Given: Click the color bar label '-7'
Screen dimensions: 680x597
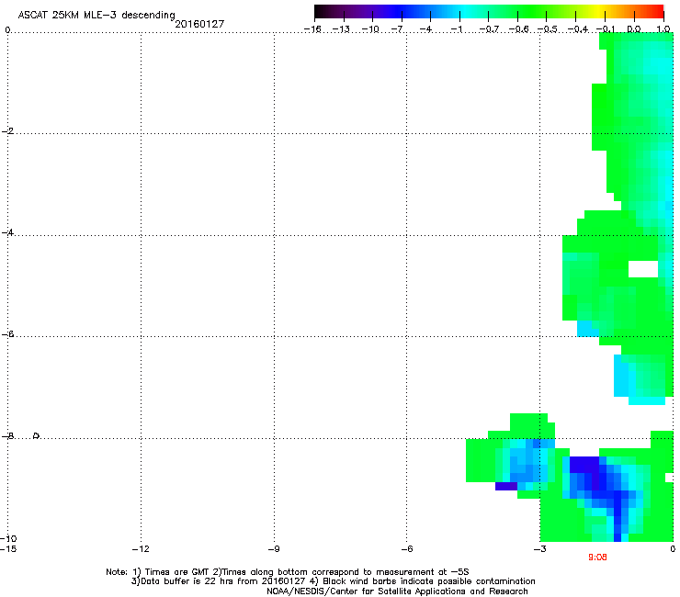Looking at the screenshot, I should click(x=398, y=29).
